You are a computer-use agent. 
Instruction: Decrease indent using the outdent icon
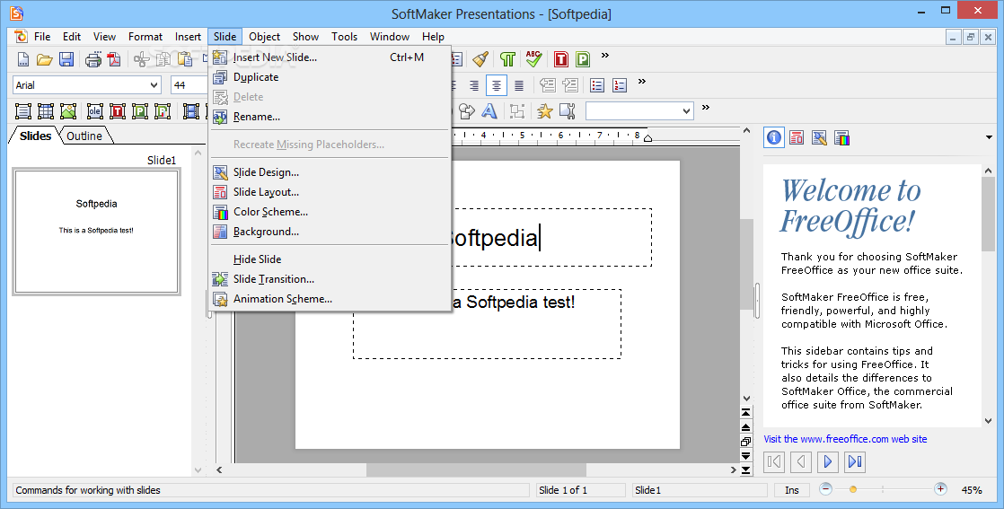point(548,85)
